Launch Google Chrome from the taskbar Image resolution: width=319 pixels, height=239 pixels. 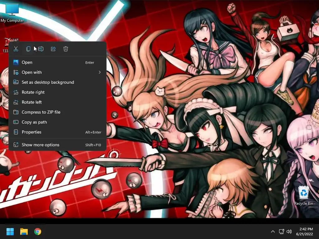click(x=38, y=232)
